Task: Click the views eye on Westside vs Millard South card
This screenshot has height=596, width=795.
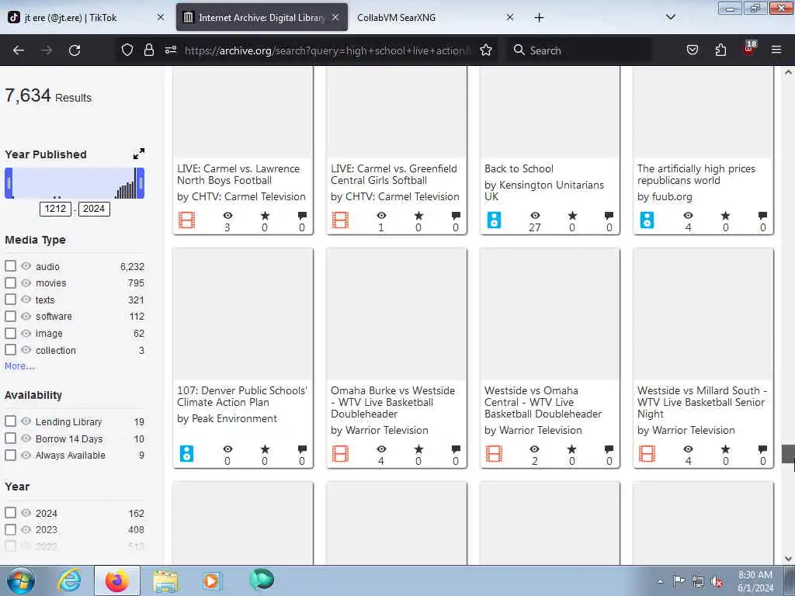Action: (x=688, y=449)
